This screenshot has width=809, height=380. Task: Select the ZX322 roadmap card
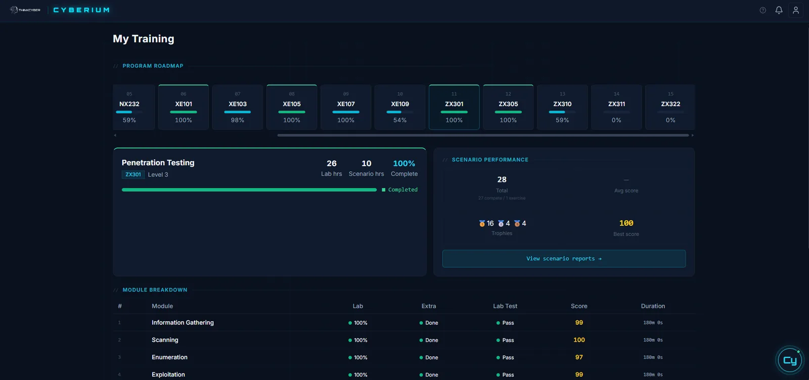[670, 107]
